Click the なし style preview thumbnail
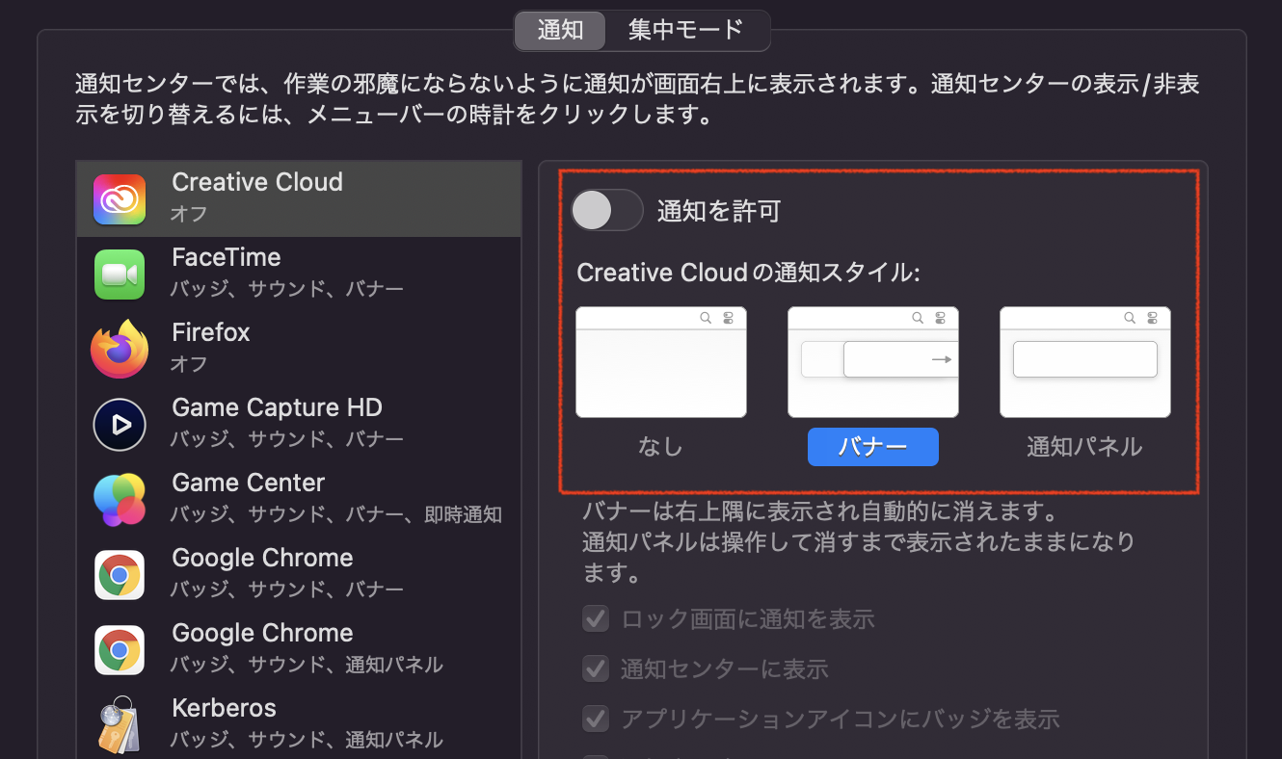This screenshot has width=1282, height=759. [x=661, y=362]
